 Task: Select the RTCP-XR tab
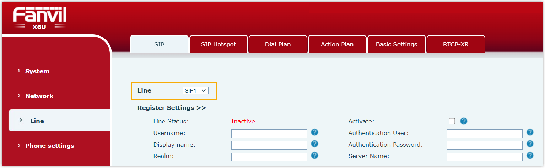coord(456,45)
